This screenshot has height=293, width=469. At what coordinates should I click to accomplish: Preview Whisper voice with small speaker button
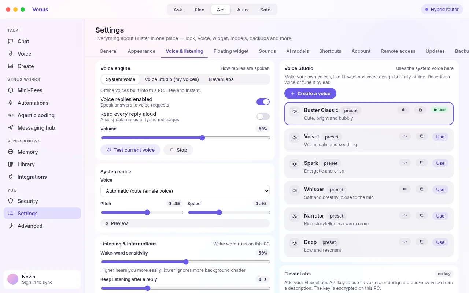coord(405,189)
